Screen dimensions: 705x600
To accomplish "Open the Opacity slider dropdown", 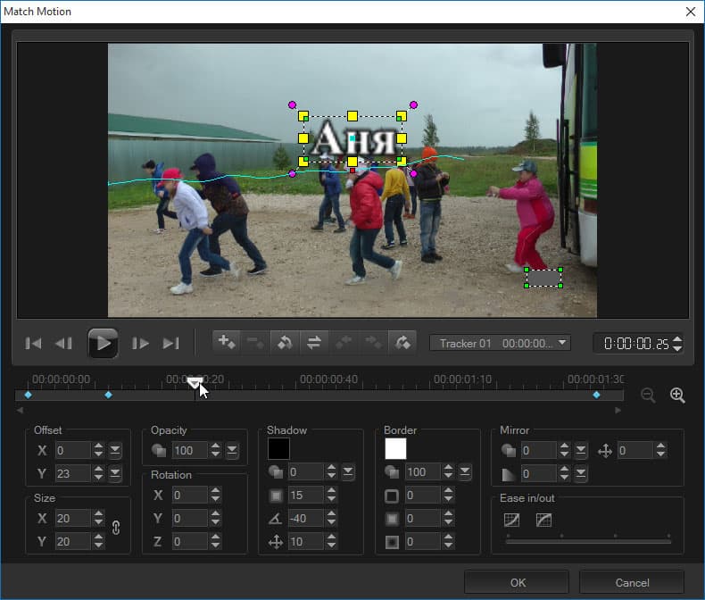I will coord(232,450).
